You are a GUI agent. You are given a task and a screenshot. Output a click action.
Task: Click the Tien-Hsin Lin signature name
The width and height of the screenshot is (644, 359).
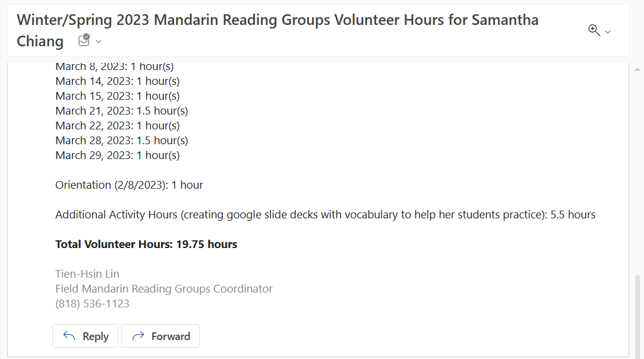[87, 274]
